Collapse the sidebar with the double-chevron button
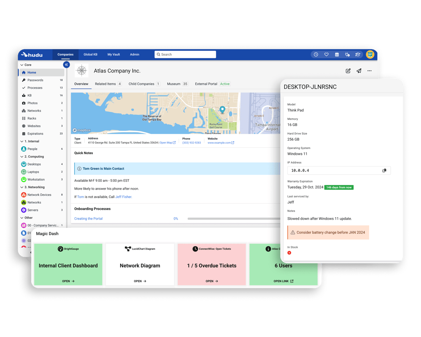This screenshot has width=421, height=337. coord(66,65)
